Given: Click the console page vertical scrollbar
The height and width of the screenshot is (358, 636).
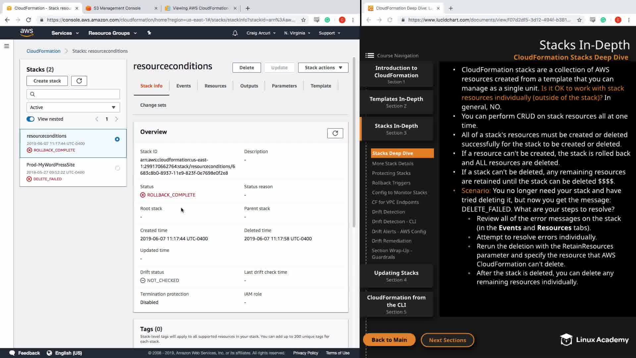Looking at the screenshot, I should pos(354,143).
